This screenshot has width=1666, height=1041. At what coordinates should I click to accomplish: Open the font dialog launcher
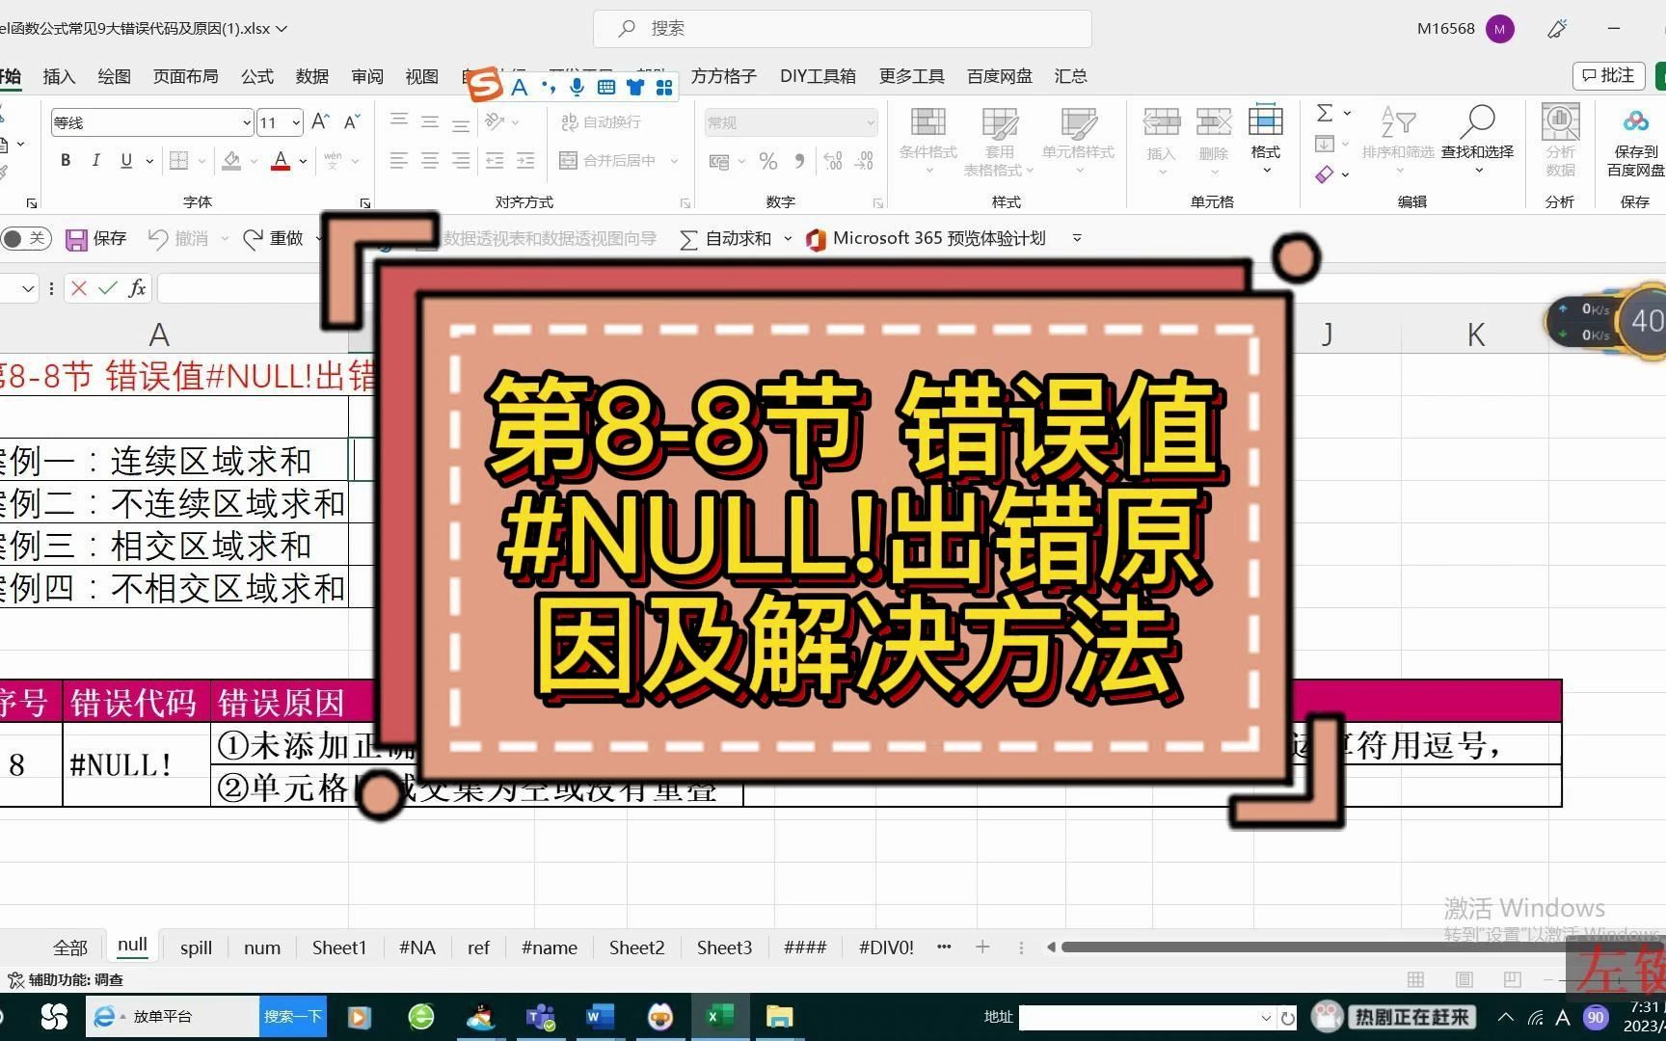click(364, 203)
